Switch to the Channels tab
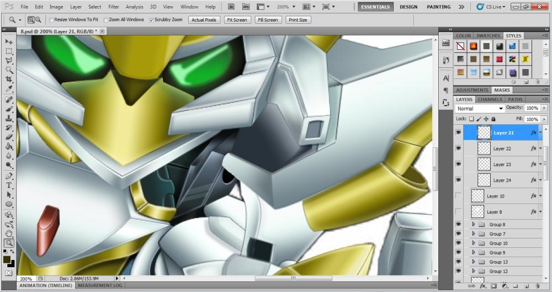552x292 pixels. [x=490, y=99]
